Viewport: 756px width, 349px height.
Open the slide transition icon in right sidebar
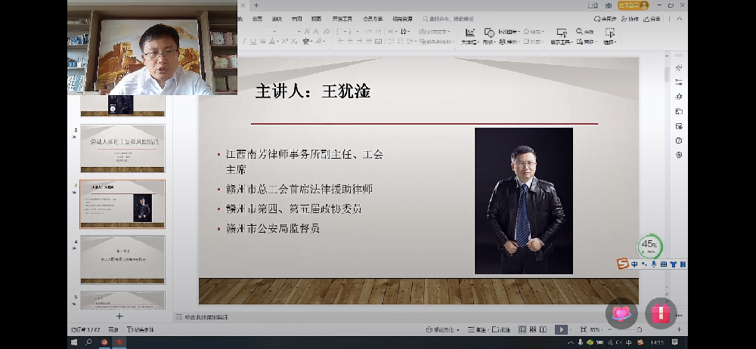[x=679, y=111]
